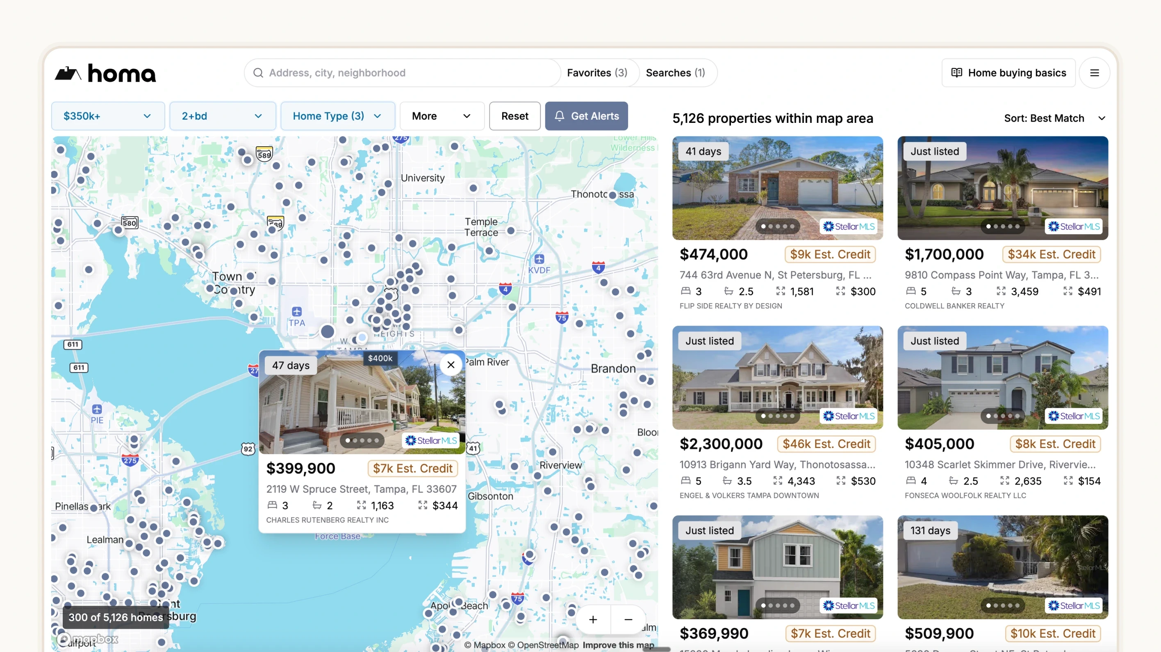Expand the $350k+ price filter
Screen dimensions: 1161x652
pos(108,116)
